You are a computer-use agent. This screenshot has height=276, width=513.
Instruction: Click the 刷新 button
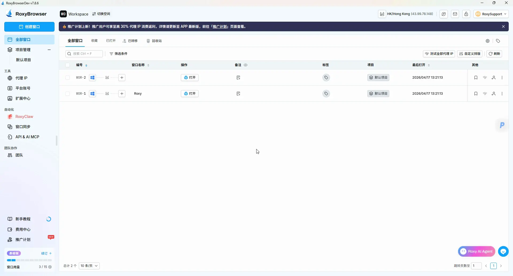click(x=494, y=54)
